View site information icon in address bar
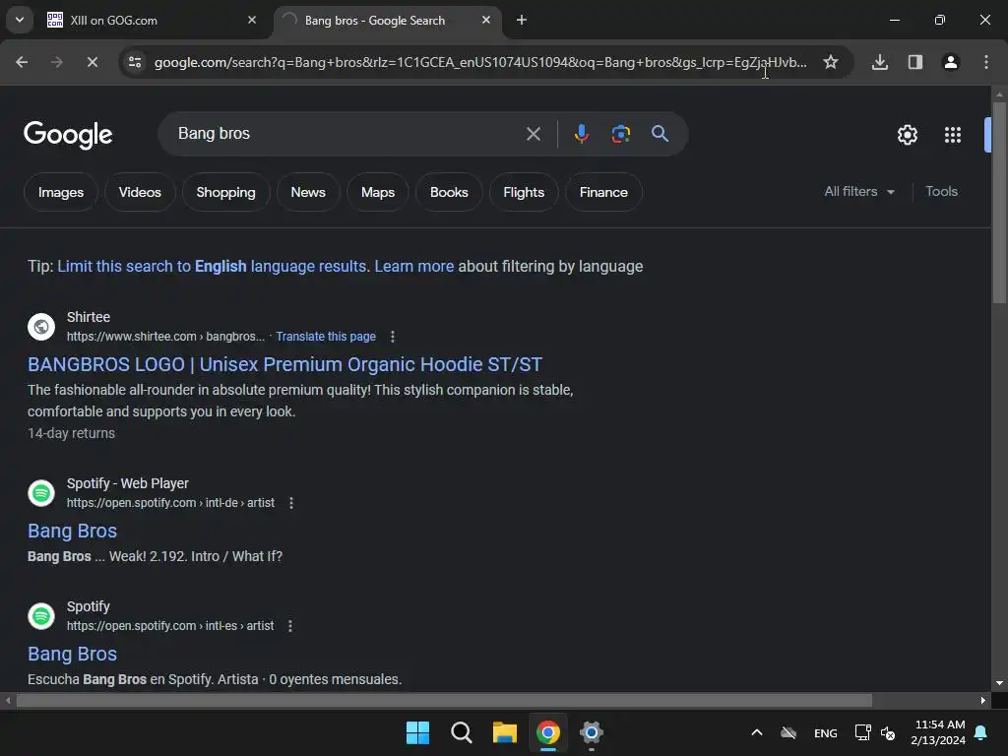 (135, 62)
